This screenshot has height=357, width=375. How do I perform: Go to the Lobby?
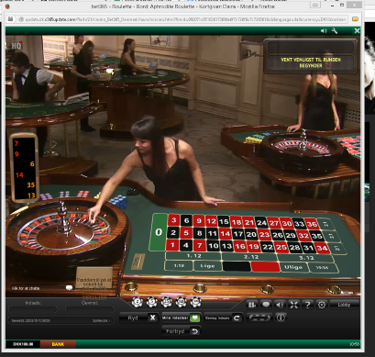pos(344,305)
